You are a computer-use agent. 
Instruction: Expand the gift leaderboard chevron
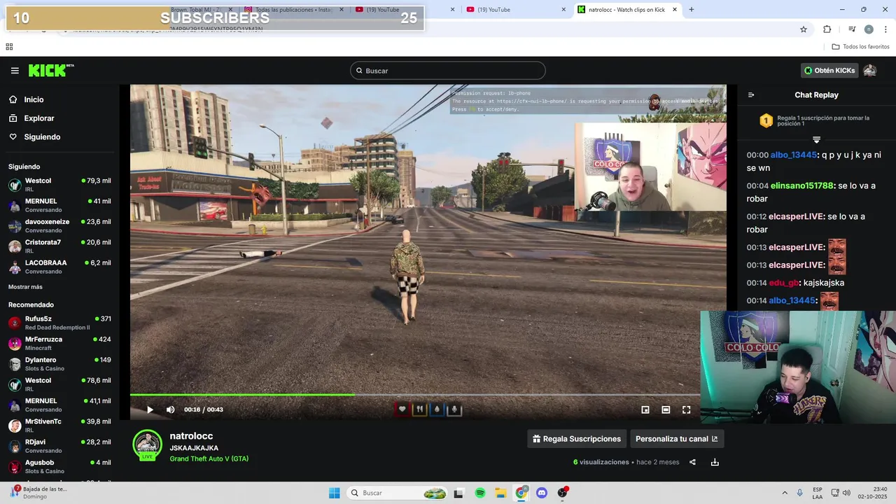(816, 140)
